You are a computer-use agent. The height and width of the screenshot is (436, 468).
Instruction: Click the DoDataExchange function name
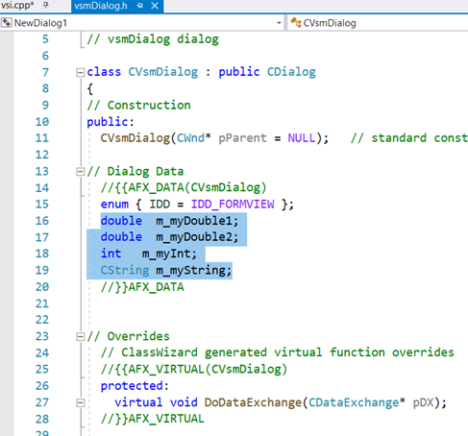point(253,402)
